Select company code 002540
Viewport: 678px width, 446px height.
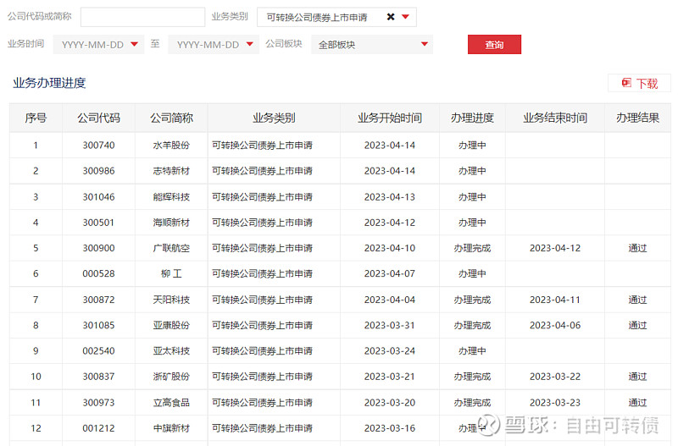pos(98,351)
